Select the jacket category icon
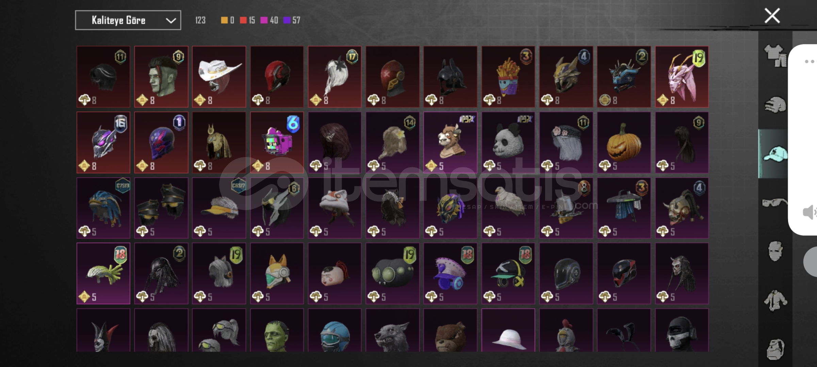817x367 pixels. tap(775, 300)
